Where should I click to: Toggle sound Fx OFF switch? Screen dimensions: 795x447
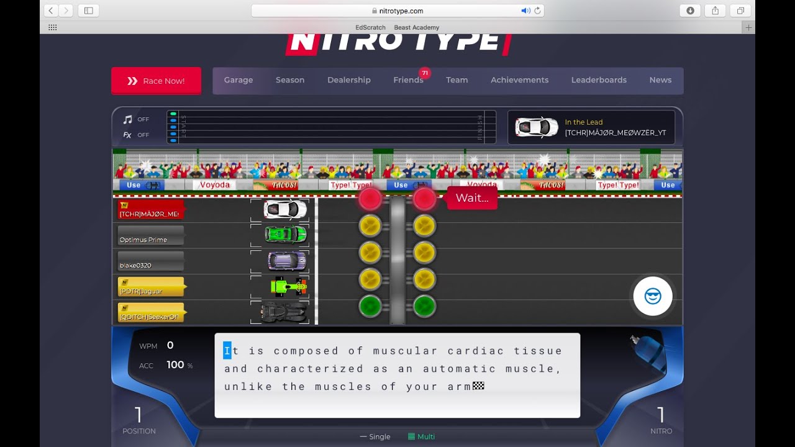pos(136,135)
